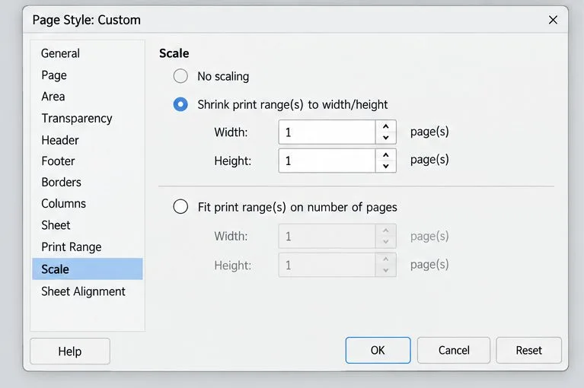This screenshot has height=388, width=584.
Task: Decrease Shrink Width page count with down arrow
Action: coord(386,138)
